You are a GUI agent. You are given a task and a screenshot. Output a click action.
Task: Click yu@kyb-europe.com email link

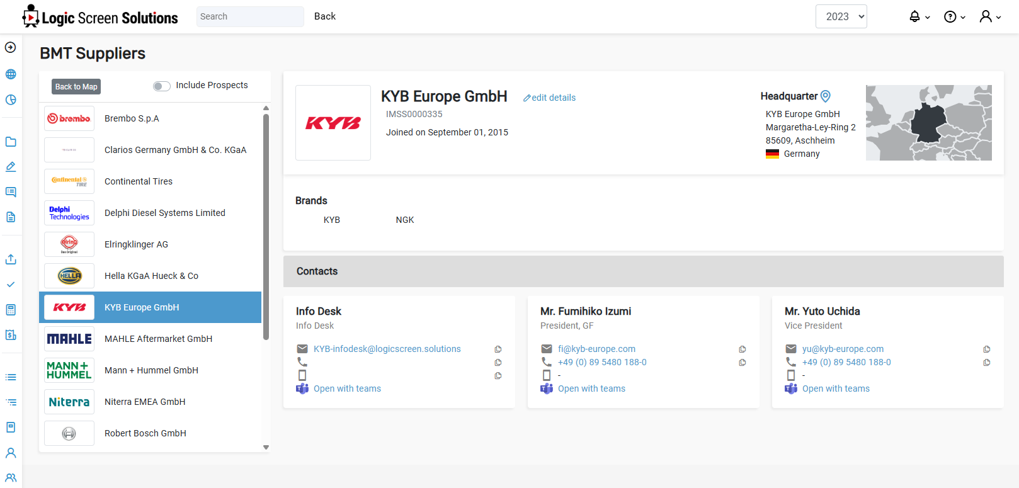pos(843,349)
